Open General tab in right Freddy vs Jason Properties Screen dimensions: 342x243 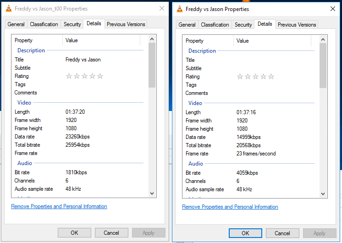click(x=187, y=25)
